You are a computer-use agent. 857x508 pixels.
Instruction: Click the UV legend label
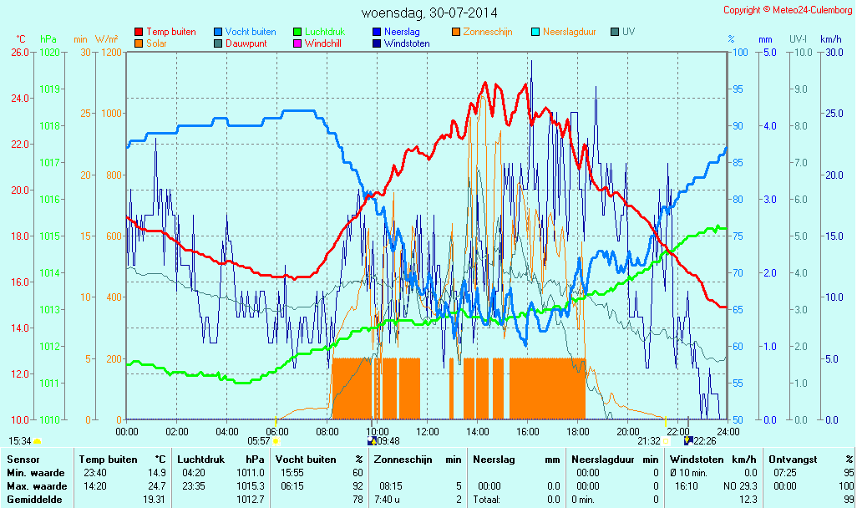point(628,32)
